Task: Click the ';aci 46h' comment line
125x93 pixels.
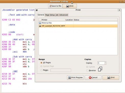Action: 20,52
